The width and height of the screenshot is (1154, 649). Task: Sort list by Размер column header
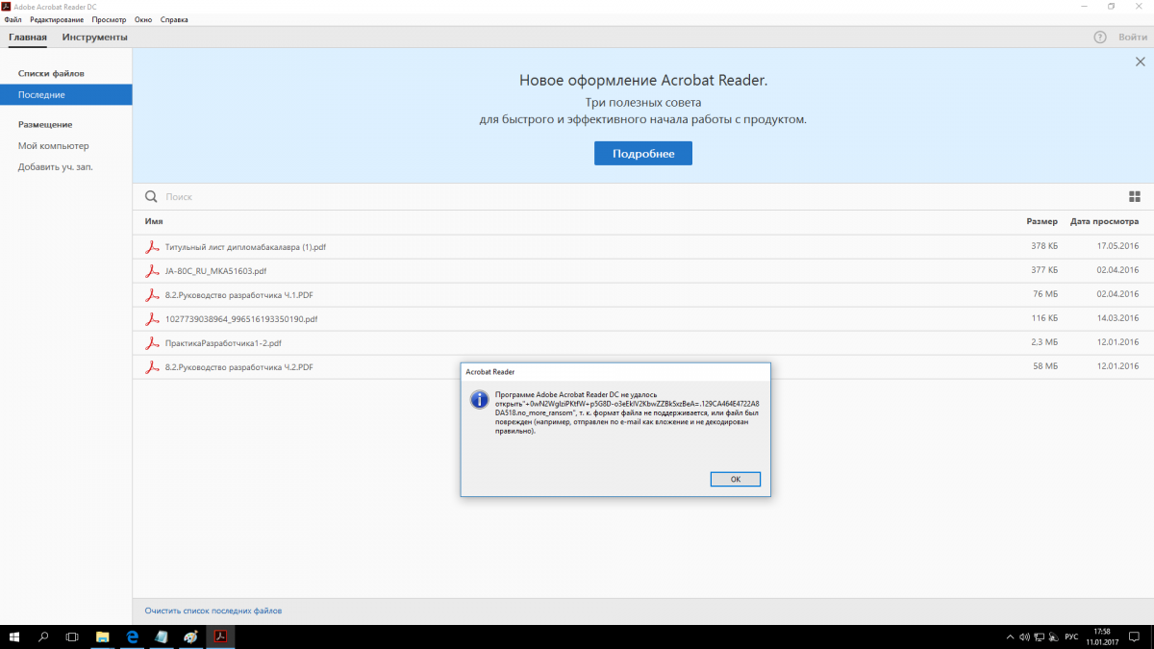1041,221
